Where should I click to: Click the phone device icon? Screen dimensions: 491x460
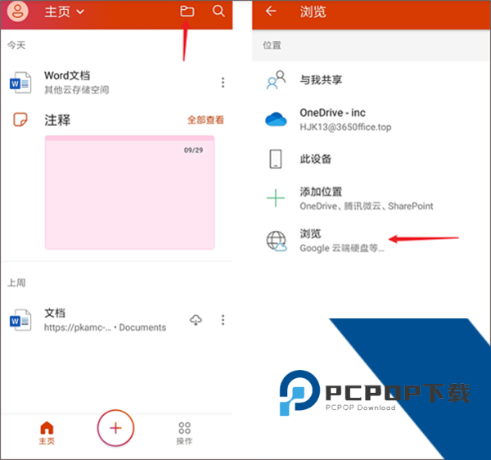click(x=276, y=159)
